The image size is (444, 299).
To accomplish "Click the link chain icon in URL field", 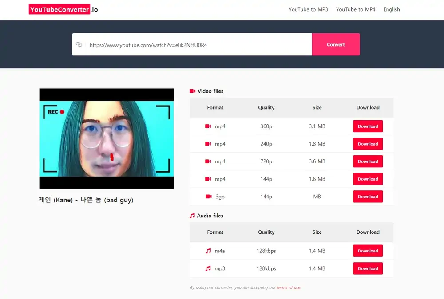I will click(79, 44).
